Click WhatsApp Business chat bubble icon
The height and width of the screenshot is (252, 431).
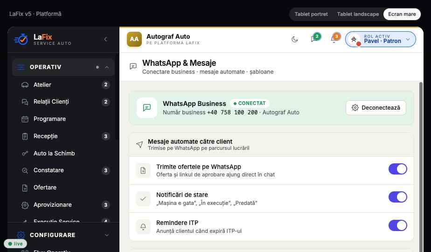(x=147, y=108)
